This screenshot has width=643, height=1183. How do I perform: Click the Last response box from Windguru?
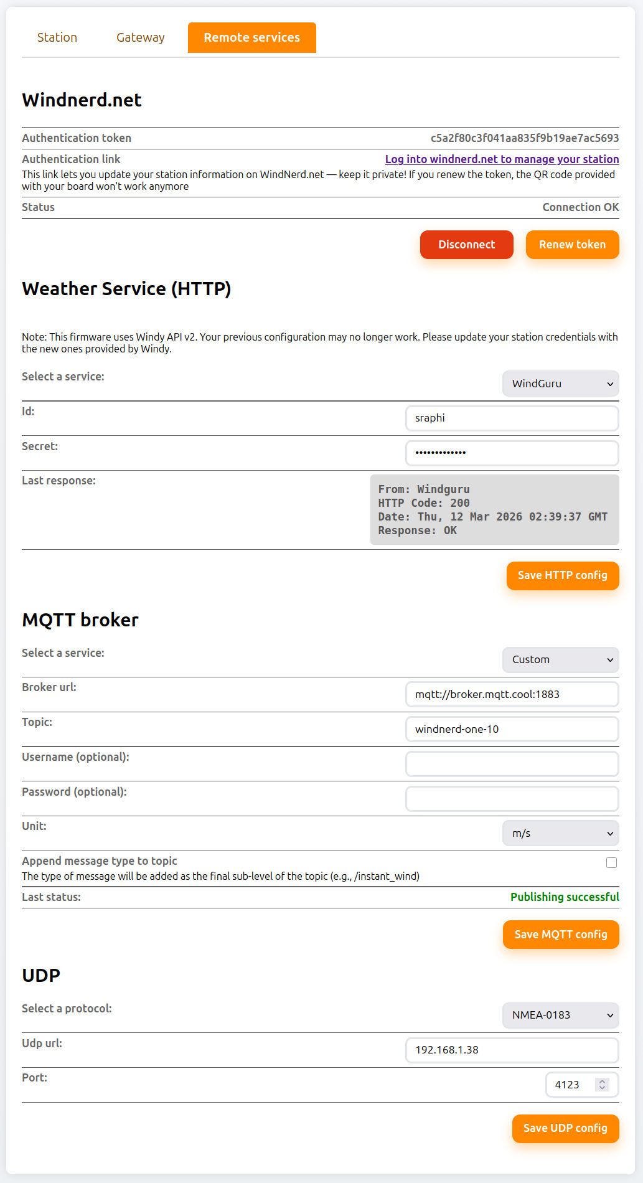point(495,510)
